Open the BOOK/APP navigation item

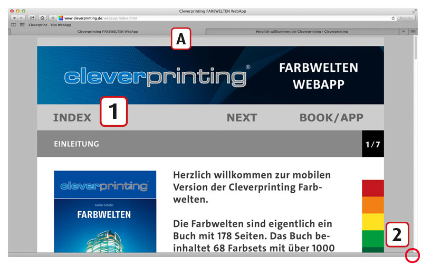(x=331, y=118)
